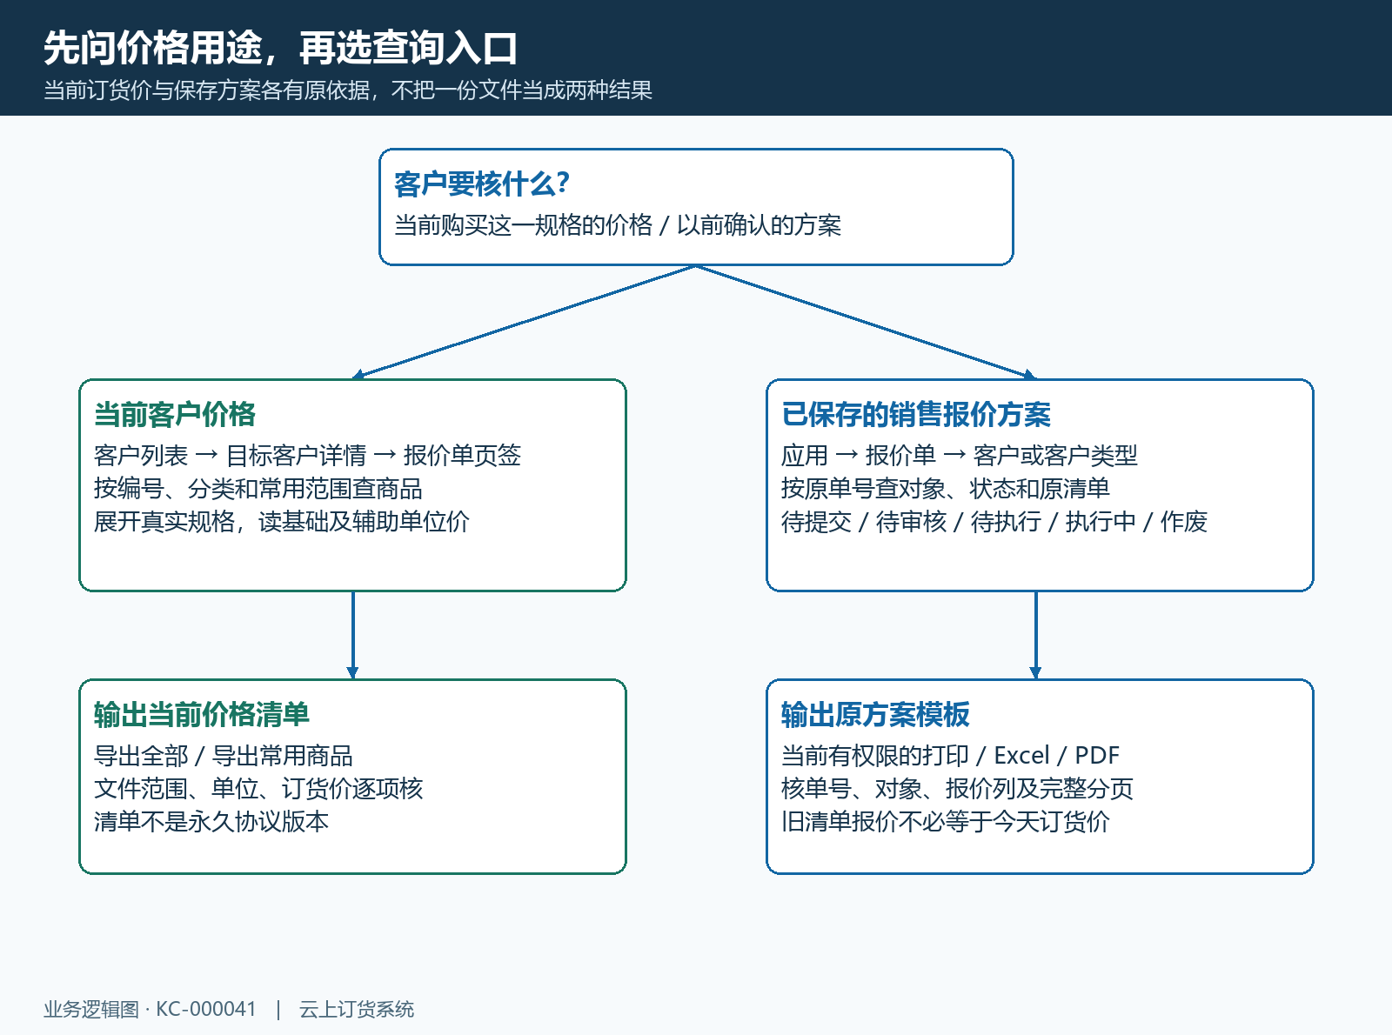Viewport: 1392px width, 1035px height.
Task: Select the heading 输出当前价格清单
Action: click(x=202, y=714)
